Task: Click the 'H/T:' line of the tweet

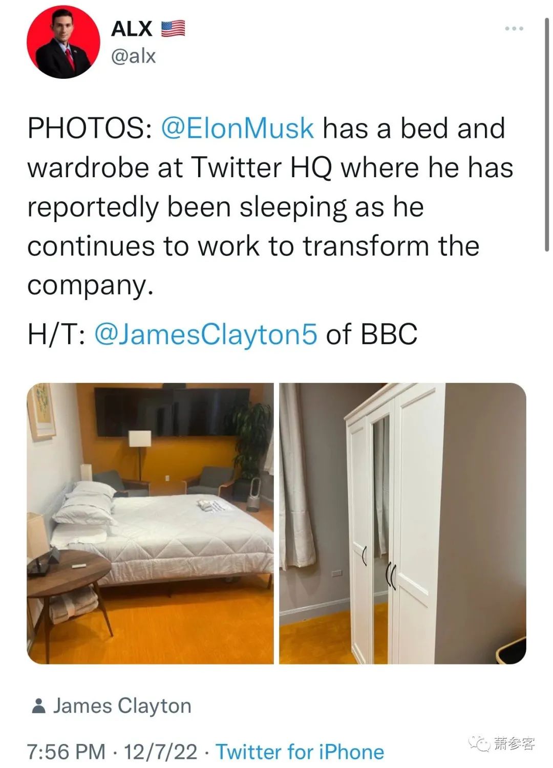Action: pos(222,334)
